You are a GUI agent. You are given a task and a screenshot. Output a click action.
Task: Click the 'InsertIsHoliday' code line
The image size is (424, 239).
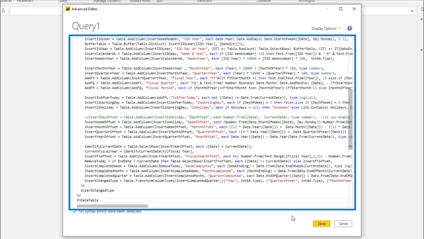click(218, 108)
